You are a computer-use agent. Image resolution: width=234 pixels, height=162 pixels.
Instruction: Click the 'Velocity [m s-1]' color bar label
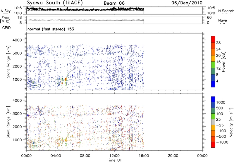[231, 122]
